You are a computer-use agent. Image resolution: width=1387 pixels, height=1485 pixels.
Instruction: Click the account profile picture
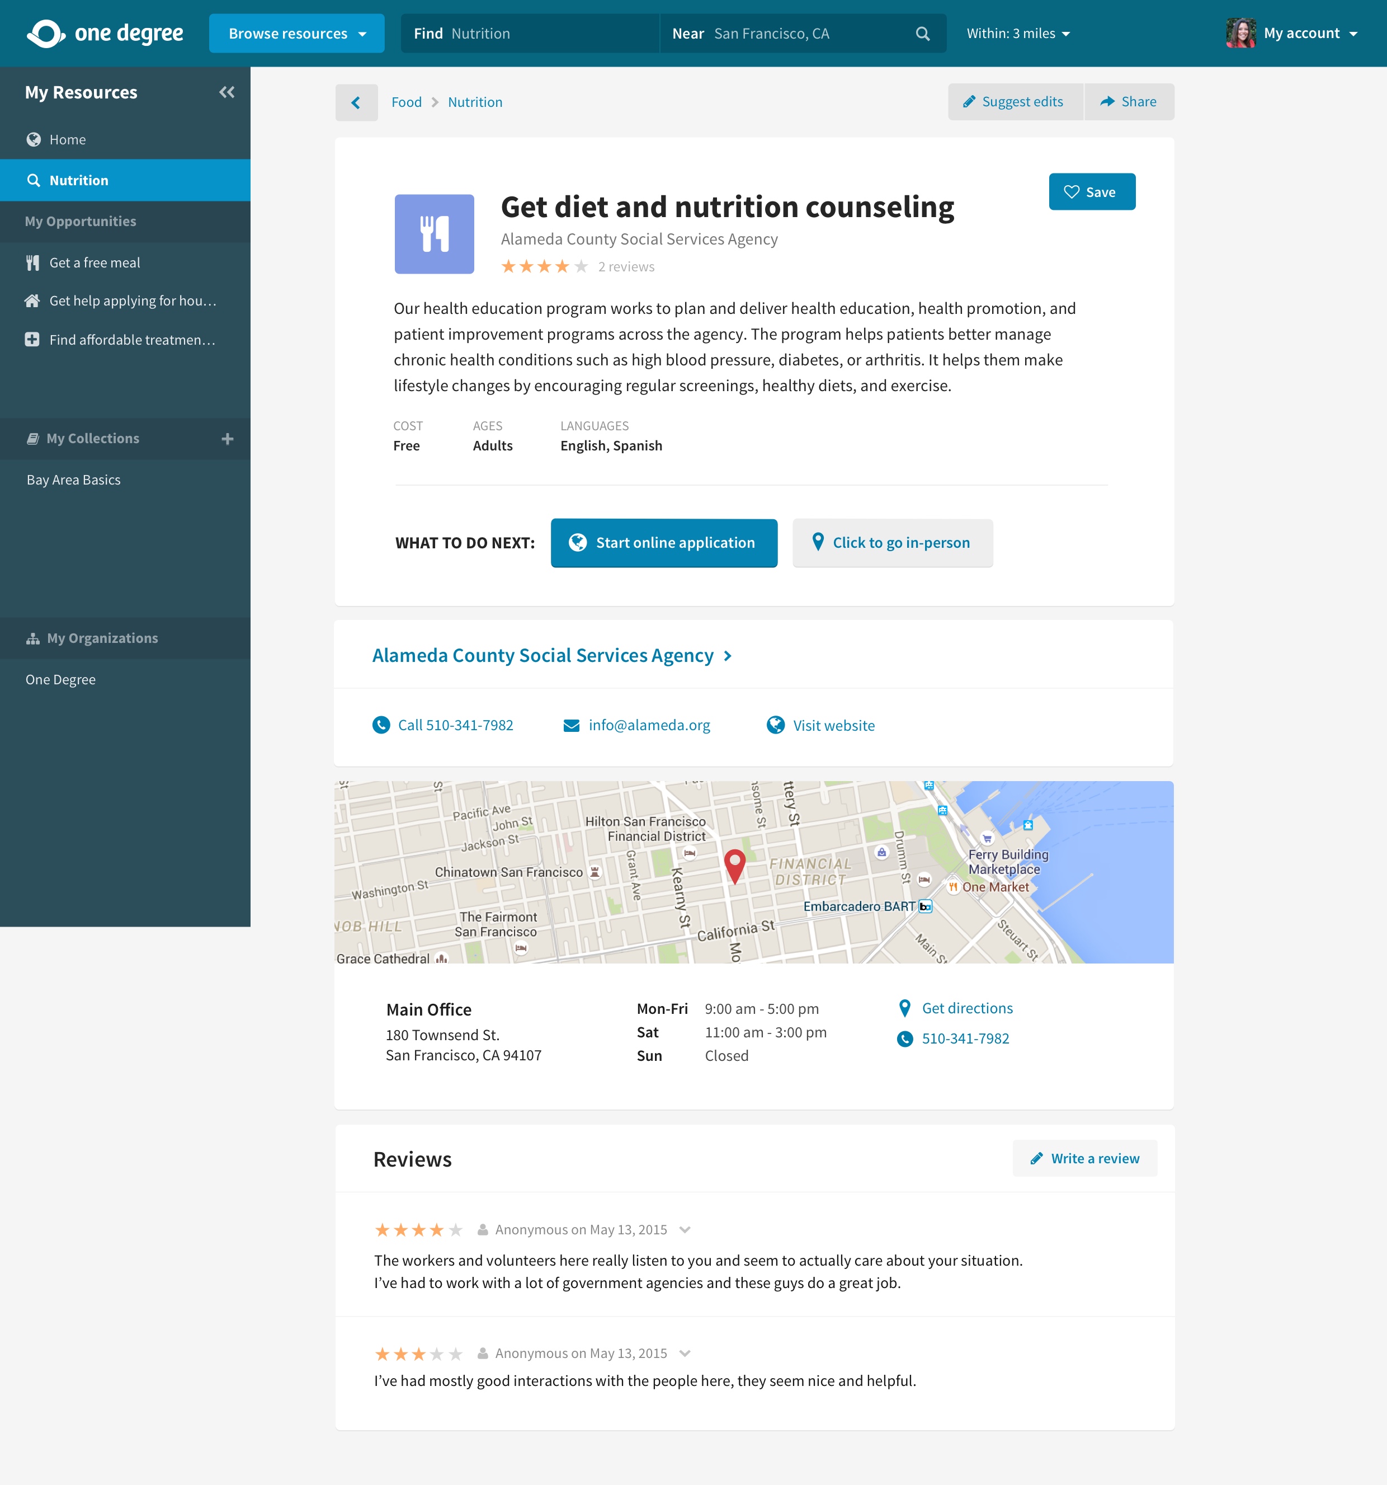tap(1240, 34)
